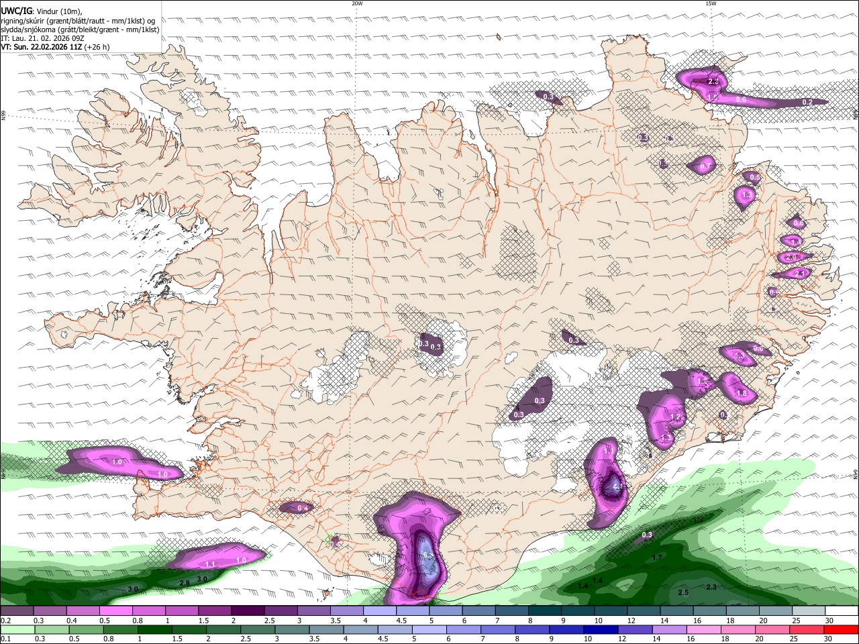Click the "slydda/snjókoma" legend description line
859x644 pixels.
coord(80,30)
